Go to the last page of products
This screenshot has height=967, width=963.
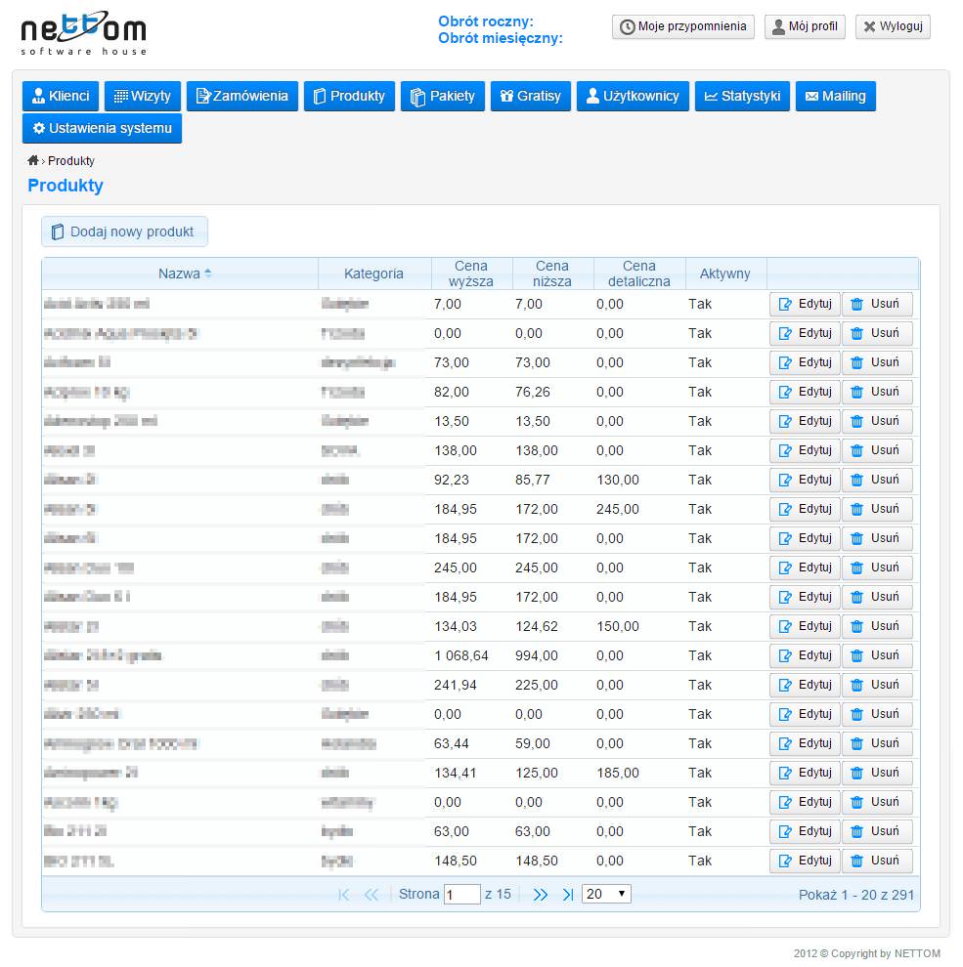[568, 895]
